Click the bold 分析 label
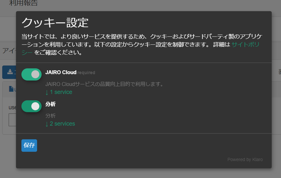The width and height of the screenshot is (281, 178). pos(51,104)
